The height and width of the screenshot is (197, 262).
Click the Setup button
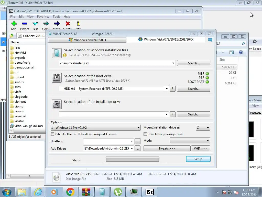(198, 159)
